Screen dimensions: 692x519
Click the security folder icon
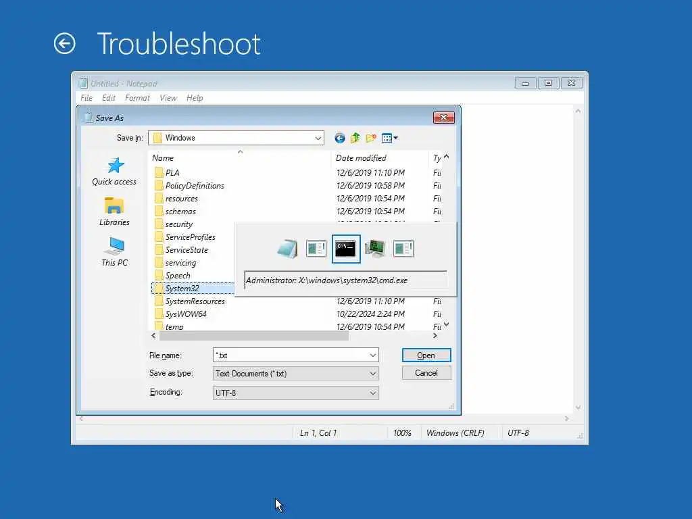(159, 224)
